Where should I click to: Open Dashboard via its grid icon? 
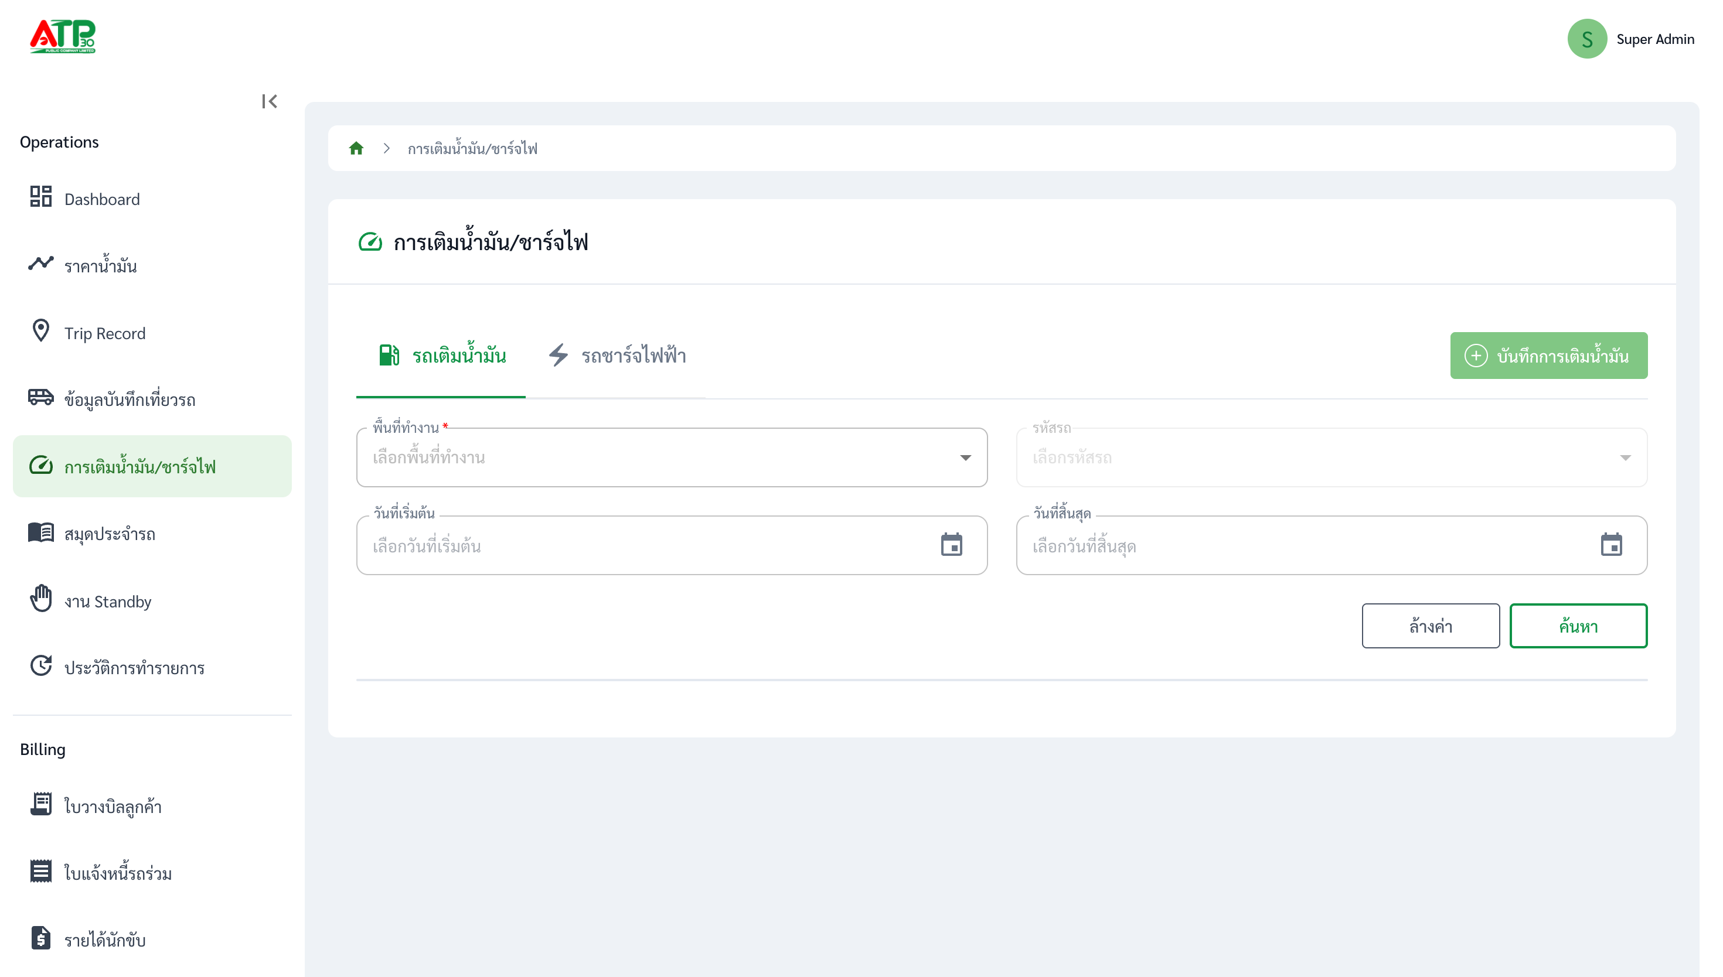click(x=41, y=197)
